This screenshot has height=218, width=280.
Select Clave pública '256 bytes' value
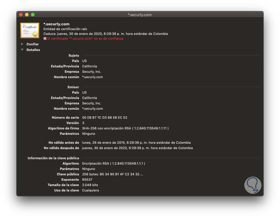click(x=113, y=174)
